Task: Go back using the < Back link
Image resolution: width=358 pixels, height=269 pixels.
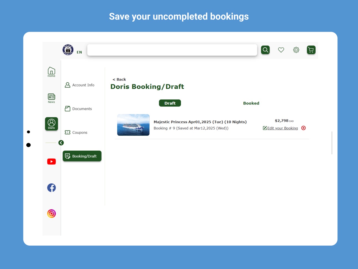Action: click(x=119, y=79)
